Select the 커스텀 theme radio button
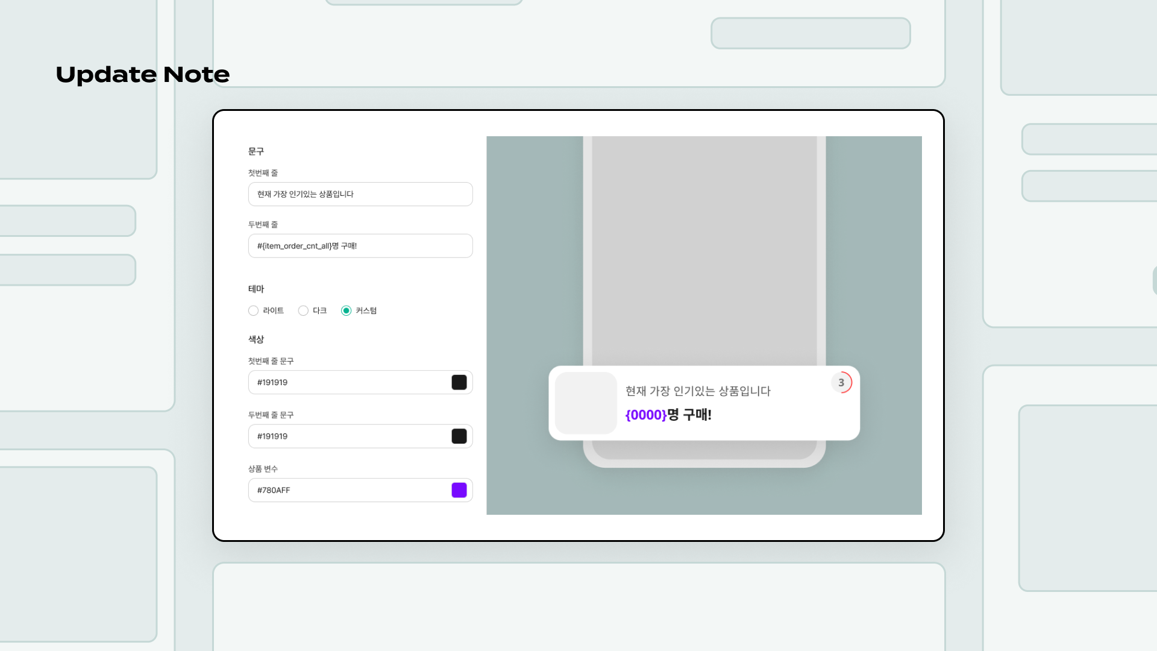 click(x=346, y=310)
